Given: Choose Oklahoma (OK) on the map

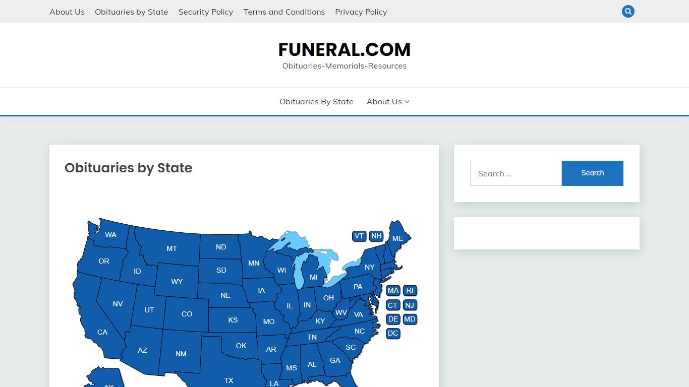Looking at the screenshot, I should click(241, 346).
